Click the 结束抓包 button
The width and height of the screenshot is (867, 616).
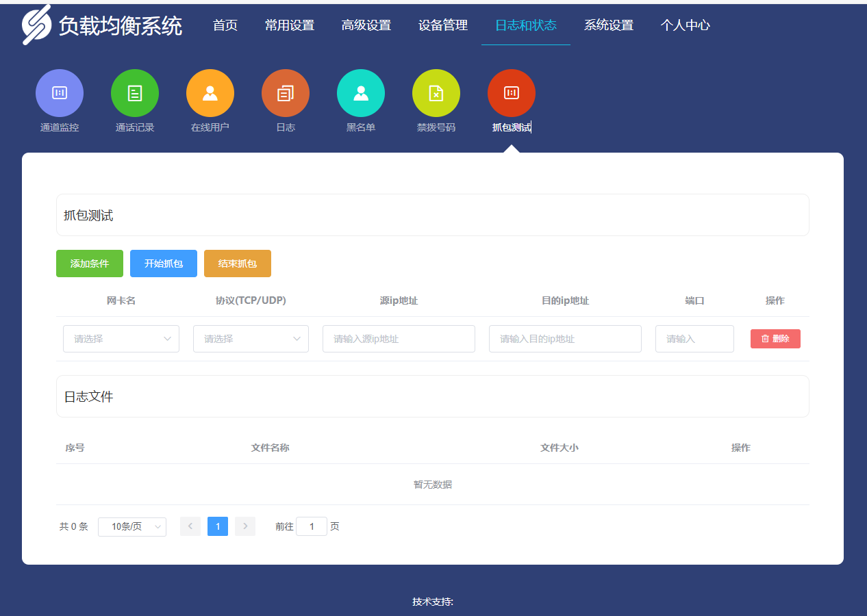pos(238,264)
